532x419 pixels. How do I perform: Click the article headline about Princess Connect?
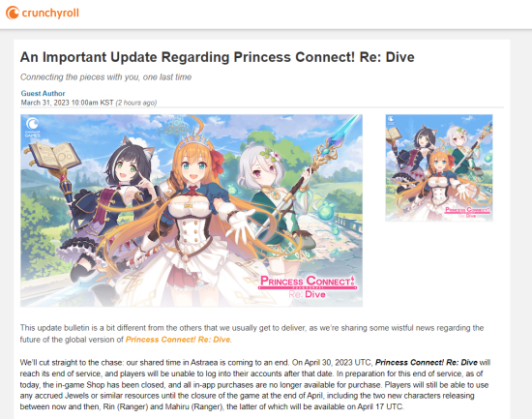[217, 57]
